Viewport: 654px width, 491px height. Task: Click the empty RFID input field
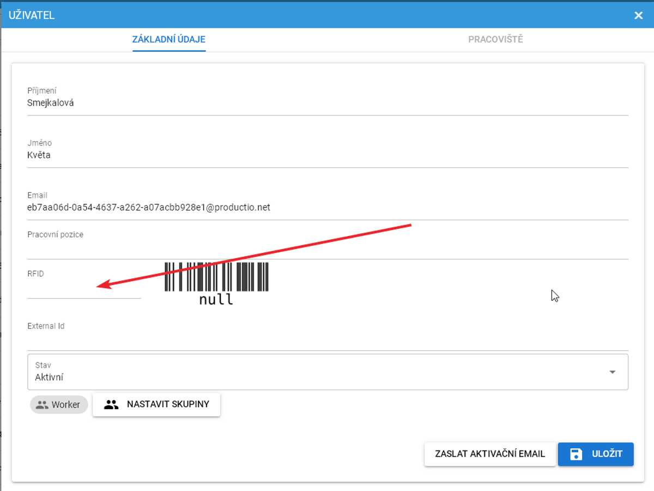tap(84, 289)
